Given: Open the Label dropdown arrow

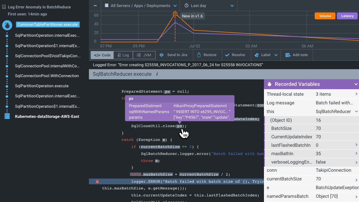Looking at the screenshot, I should point(276,55).
